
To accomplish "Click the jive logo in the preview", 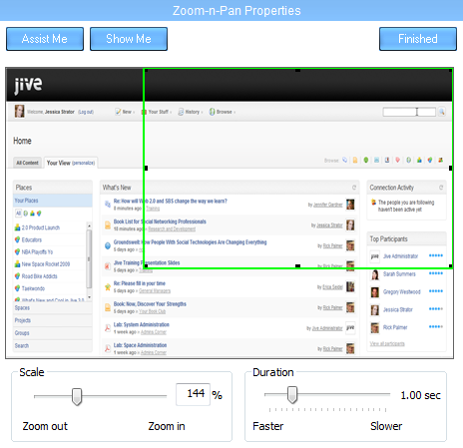I will coord(28,85).
